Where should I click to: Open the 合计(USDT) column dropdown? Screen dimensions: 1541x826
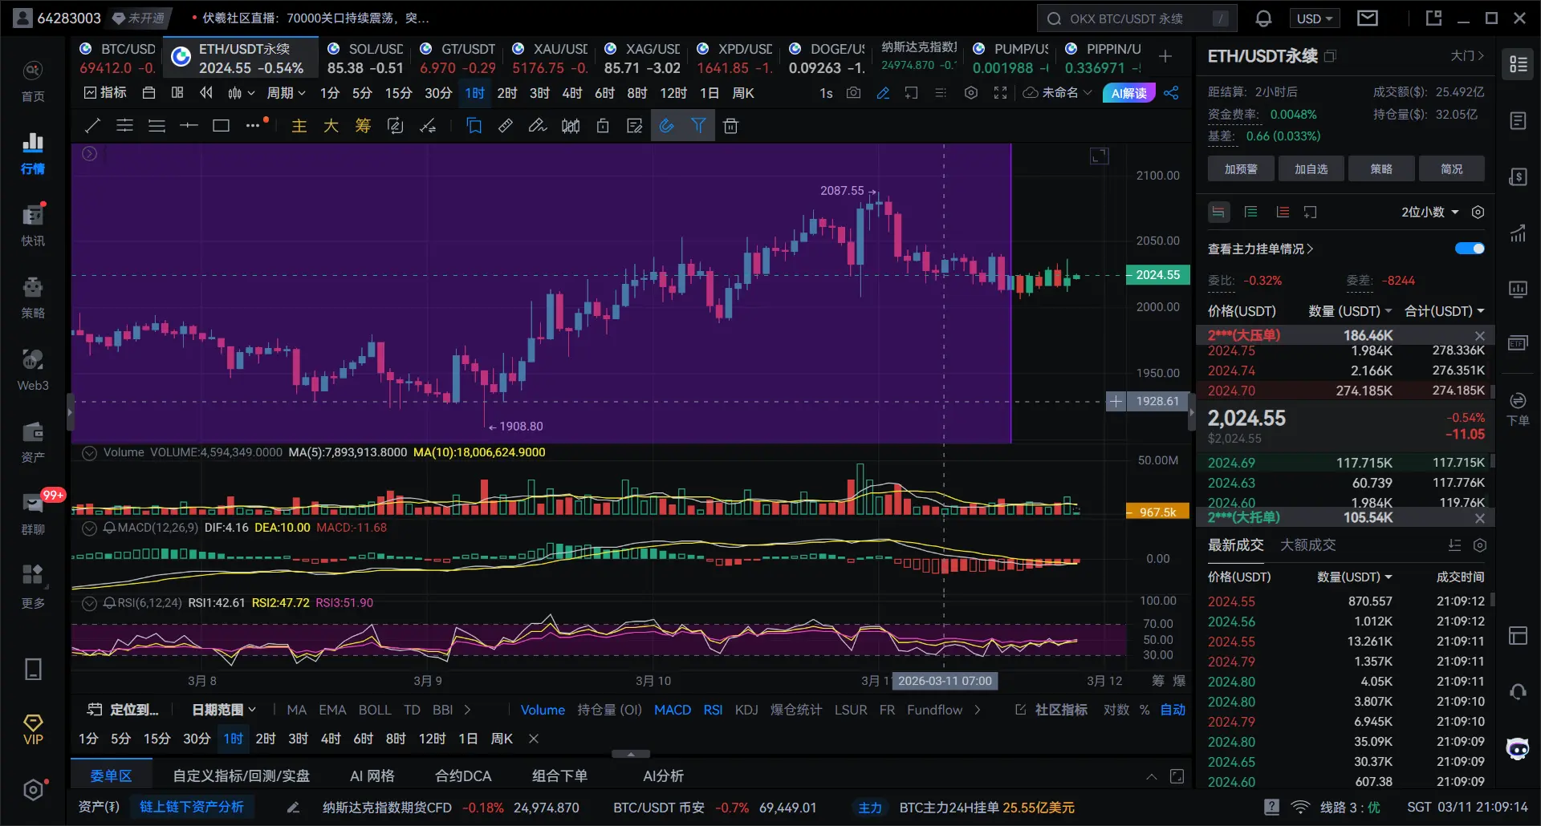point(1444,311)
